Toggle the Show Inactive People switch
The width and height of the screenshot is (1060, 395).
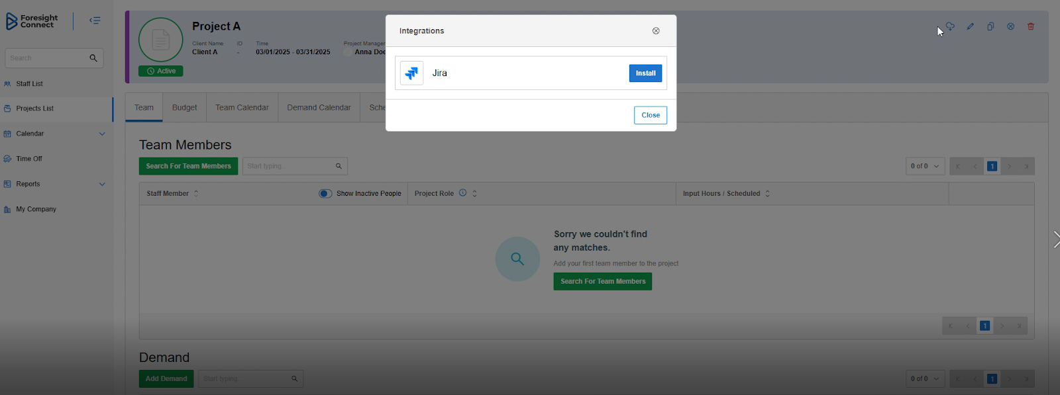tap(325, 194)
